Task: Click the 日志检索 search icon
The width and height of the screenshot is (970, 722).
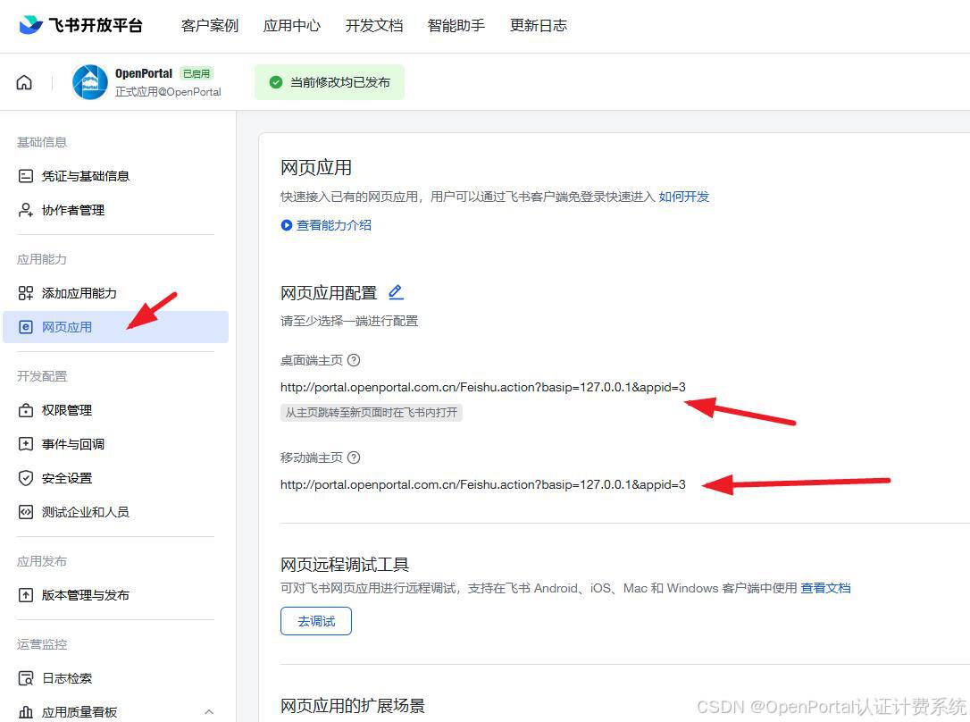Action: tap(26, 679)
